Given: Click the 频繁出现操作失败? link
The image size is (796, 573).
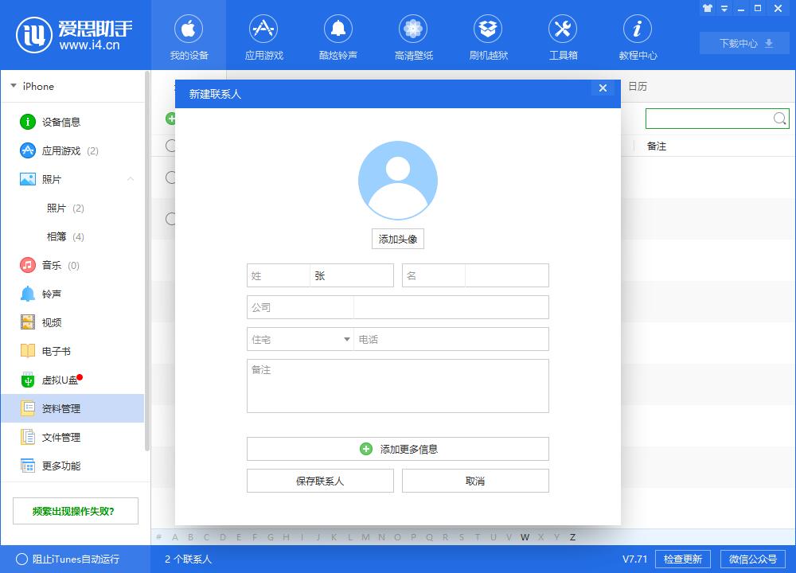Looking at the screenshot, I should click(75, 510).
